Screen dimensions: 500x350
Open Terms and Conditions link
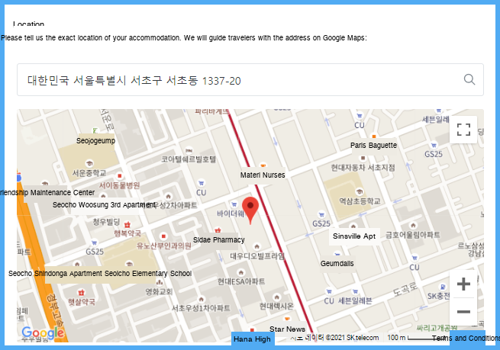(466, 338)
